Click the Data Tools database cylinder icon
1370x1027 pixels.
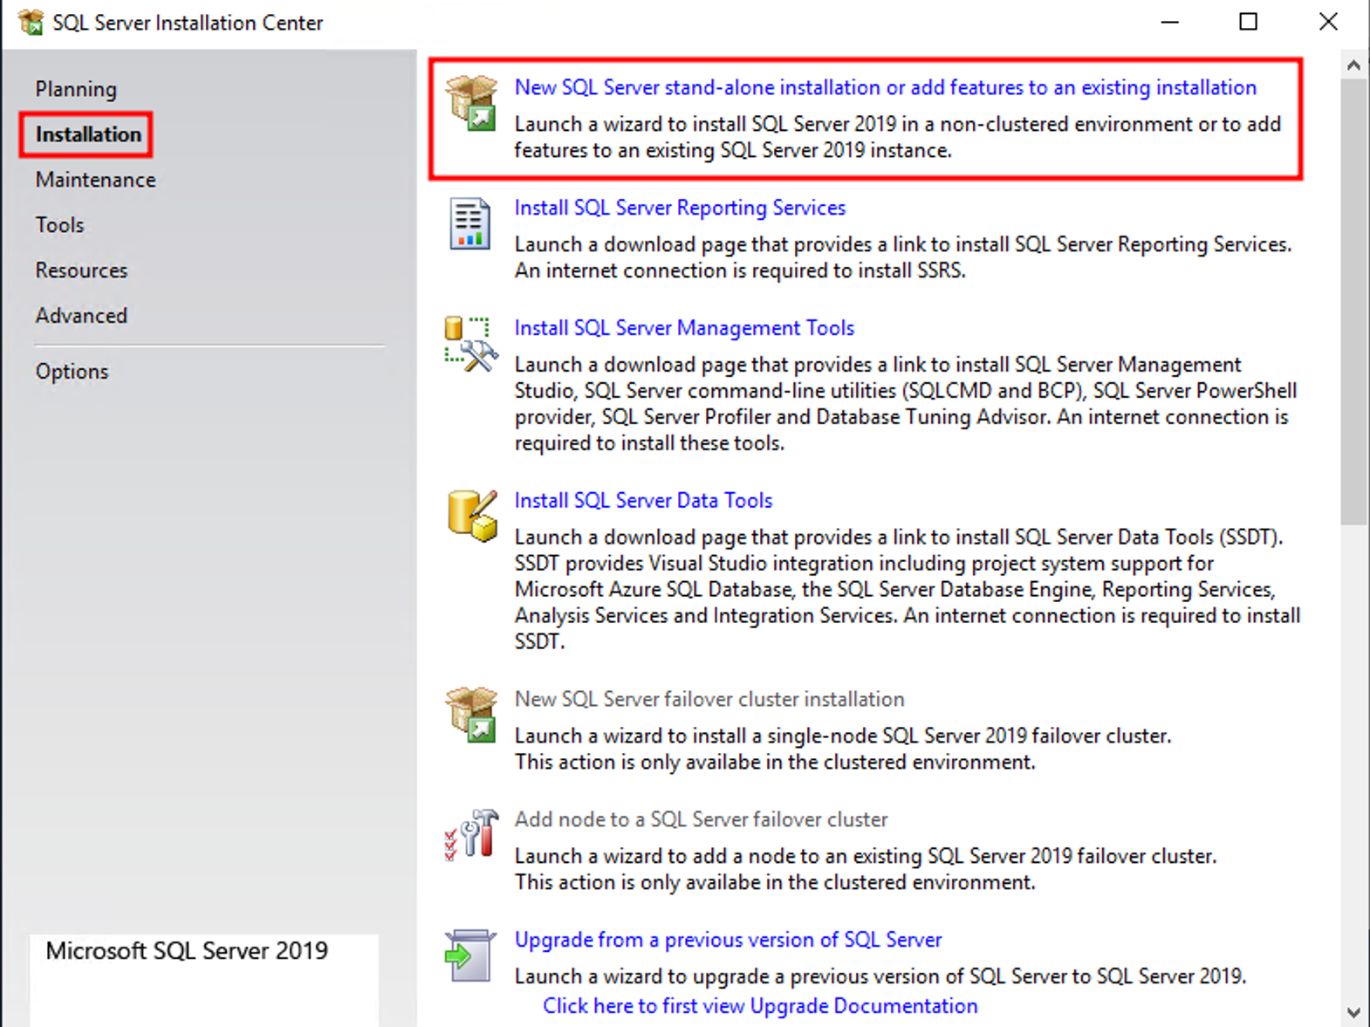point(472,516)
